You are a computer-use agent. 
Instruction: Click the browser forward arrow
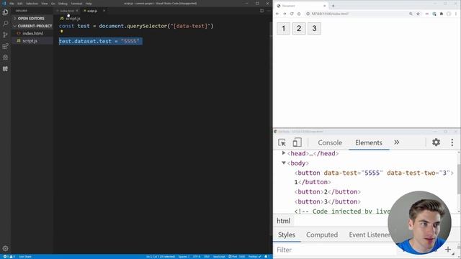(x=285, y=14)
